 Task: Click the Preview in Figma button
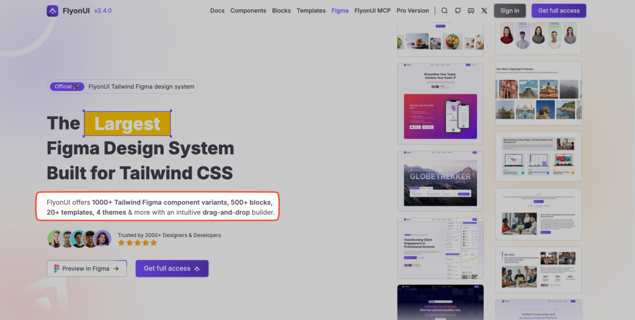(87, 269)
